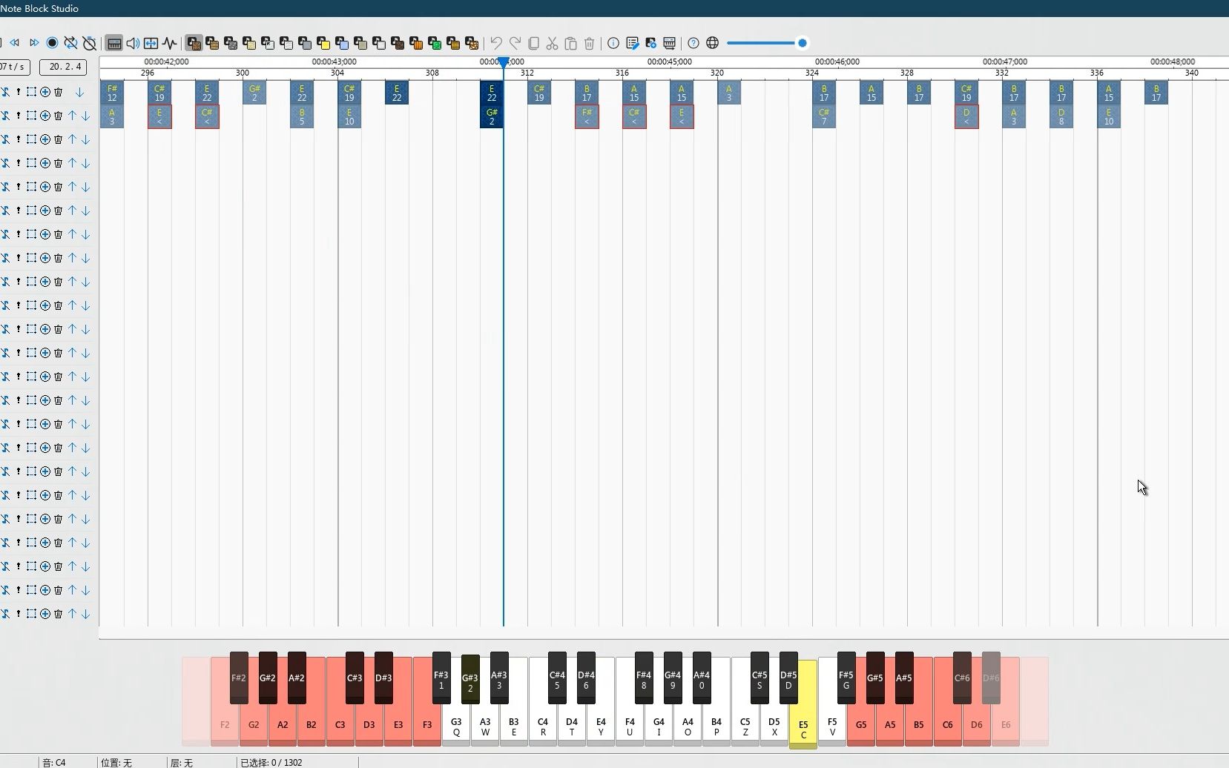Click the blue playhead marker on the ruler
Screen dimensions: 1229x768
click(504, 63)
